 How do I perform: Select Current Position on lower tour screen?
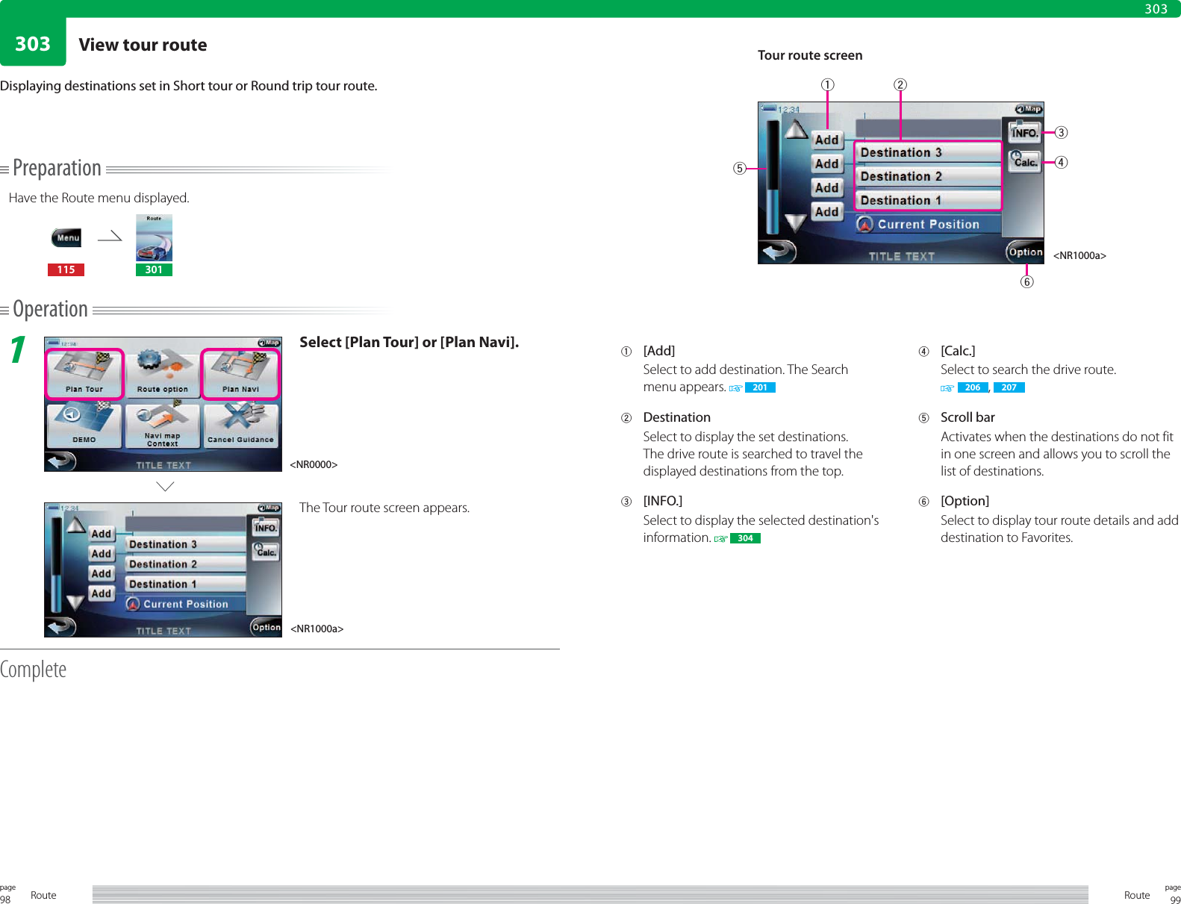[x=186, y=604]
